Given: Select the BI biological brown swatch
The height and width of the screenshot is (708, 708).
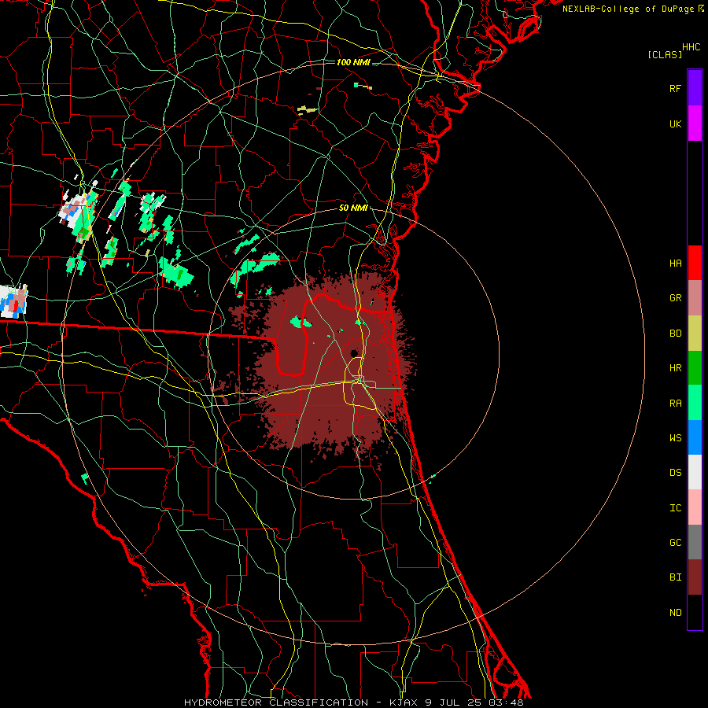Looking at the screenshot, I should 695,577.
